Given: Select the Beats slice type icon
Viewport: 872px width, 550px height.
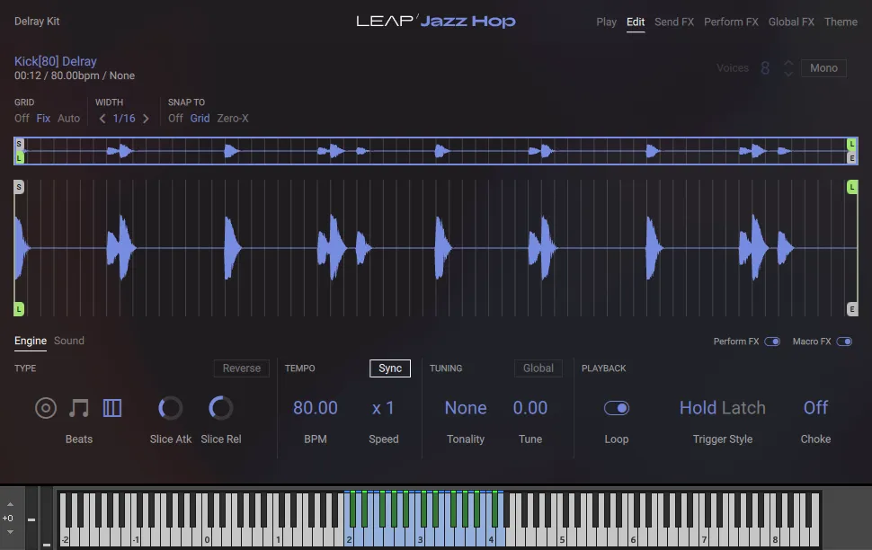Looking at the screenshot, I should 112,407.
